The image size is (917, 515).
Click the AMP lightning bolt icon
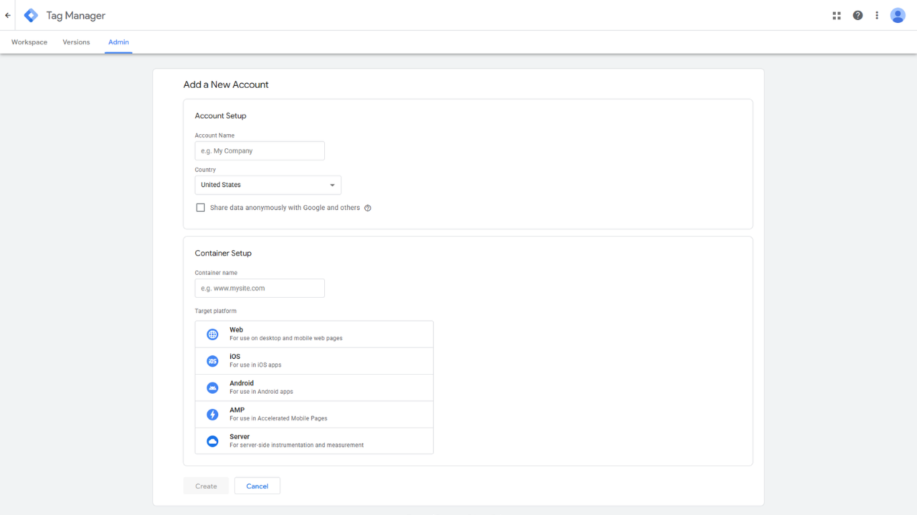212,414
